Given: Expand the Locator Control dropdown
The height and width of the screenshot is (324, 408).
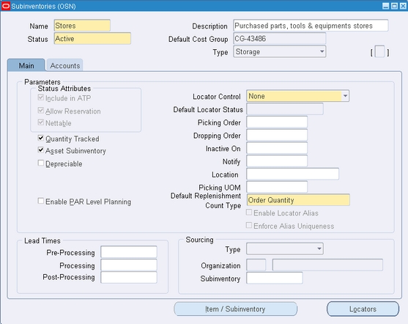Looking at the screenshot, I should pos(298,96).
